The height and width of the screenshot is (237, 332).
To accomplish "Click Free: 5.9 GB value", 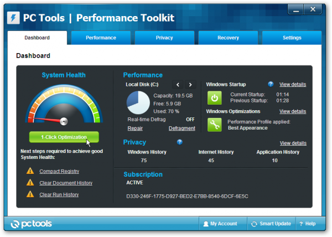I will (167, 104).
